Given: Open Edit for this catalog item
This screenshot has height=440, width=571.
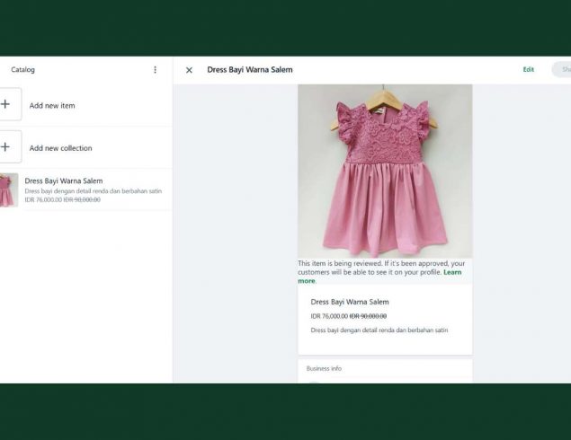Looking at the screenshot, I should tap(529, 69).
